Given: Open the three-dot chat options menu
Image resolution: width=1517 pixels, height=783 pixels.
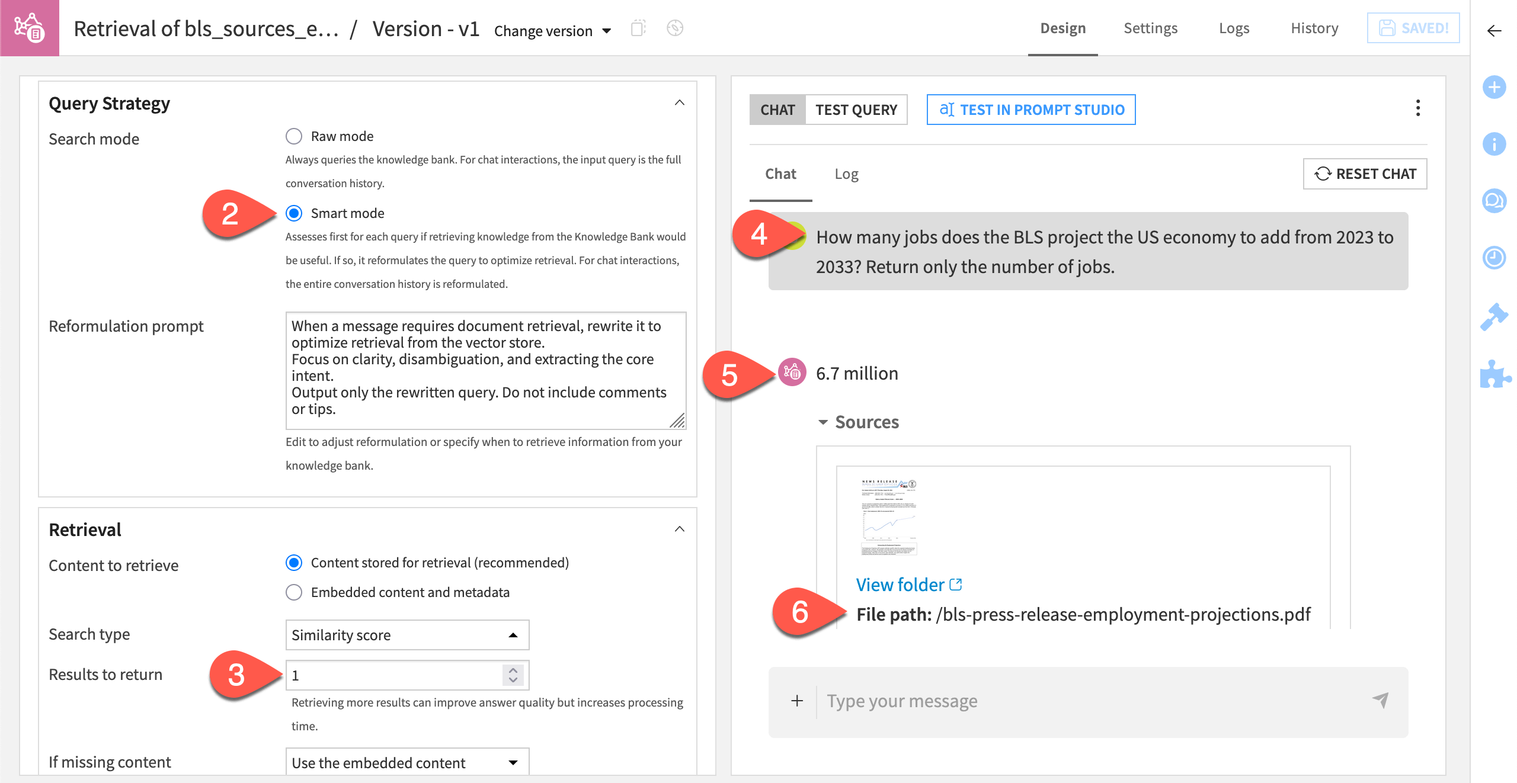Looking at the screenshot, I should click(1417, 108).
